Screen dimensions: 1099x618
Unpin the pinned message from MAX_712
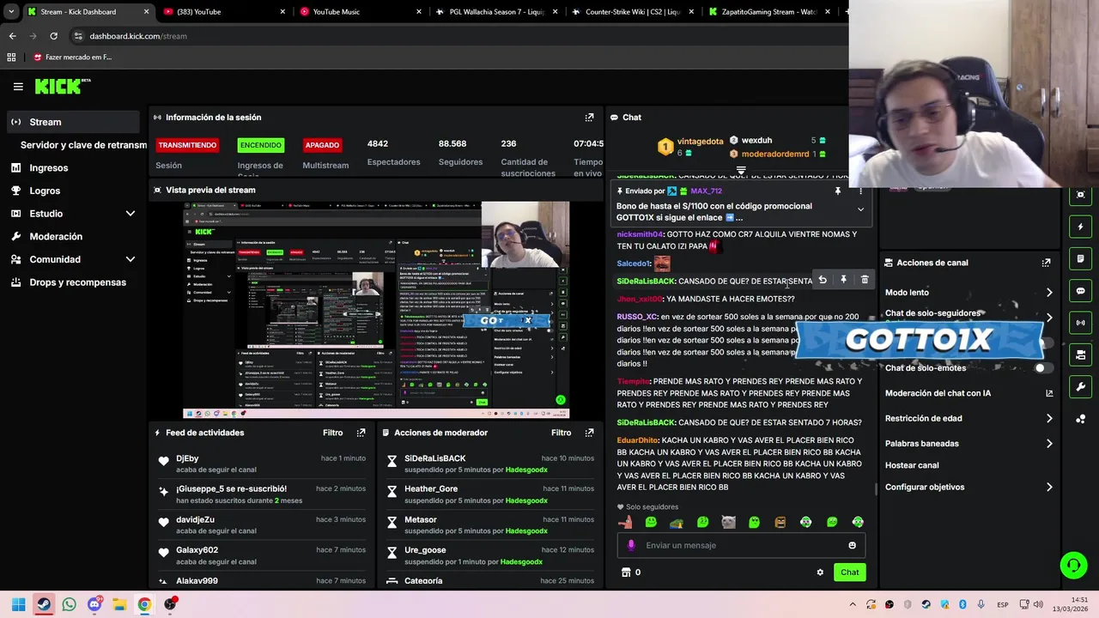coord(838,191)
